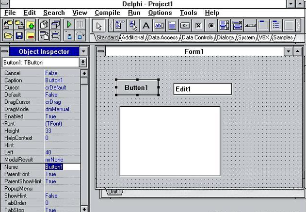Screen dimensions: 306x212
Task: Select the Label component (A) in palette
Action: click(146, 25)
